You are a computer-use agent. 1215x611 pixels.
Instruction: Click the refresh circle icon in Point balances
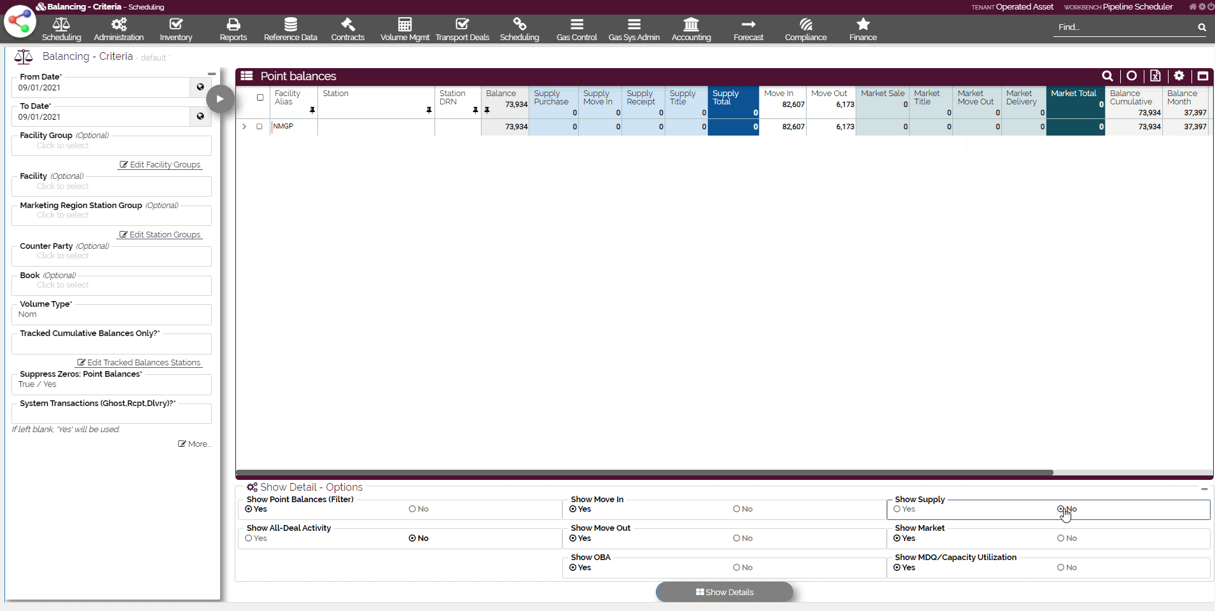coord(1132,76)
